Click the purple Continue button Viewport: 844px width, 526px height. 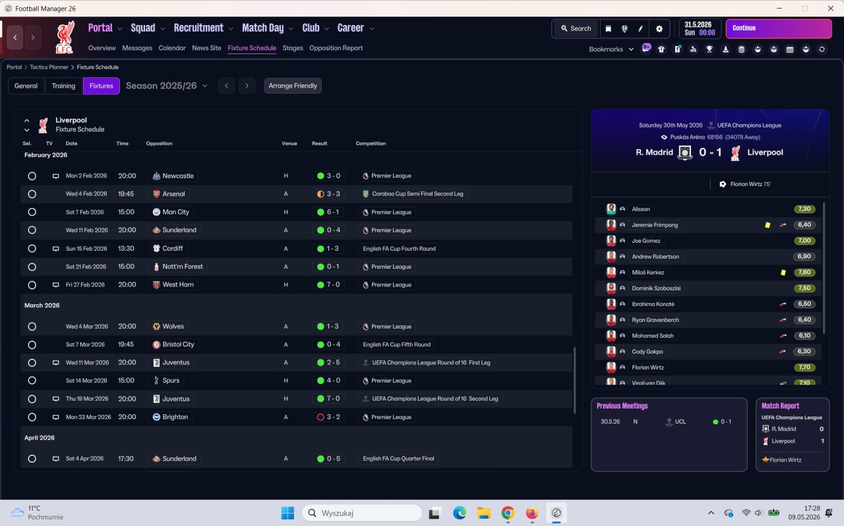(x=779, y=28)
